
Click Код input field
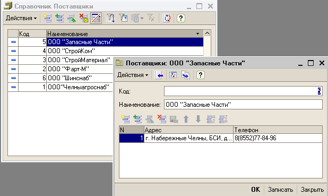point(243,91)
